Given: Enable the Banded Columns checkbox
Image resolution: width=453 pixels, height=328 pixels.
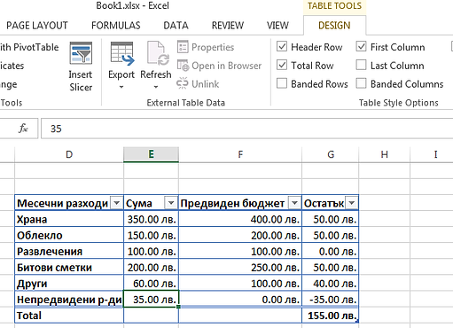Looking at the screenshot, I should click(362, 83).
